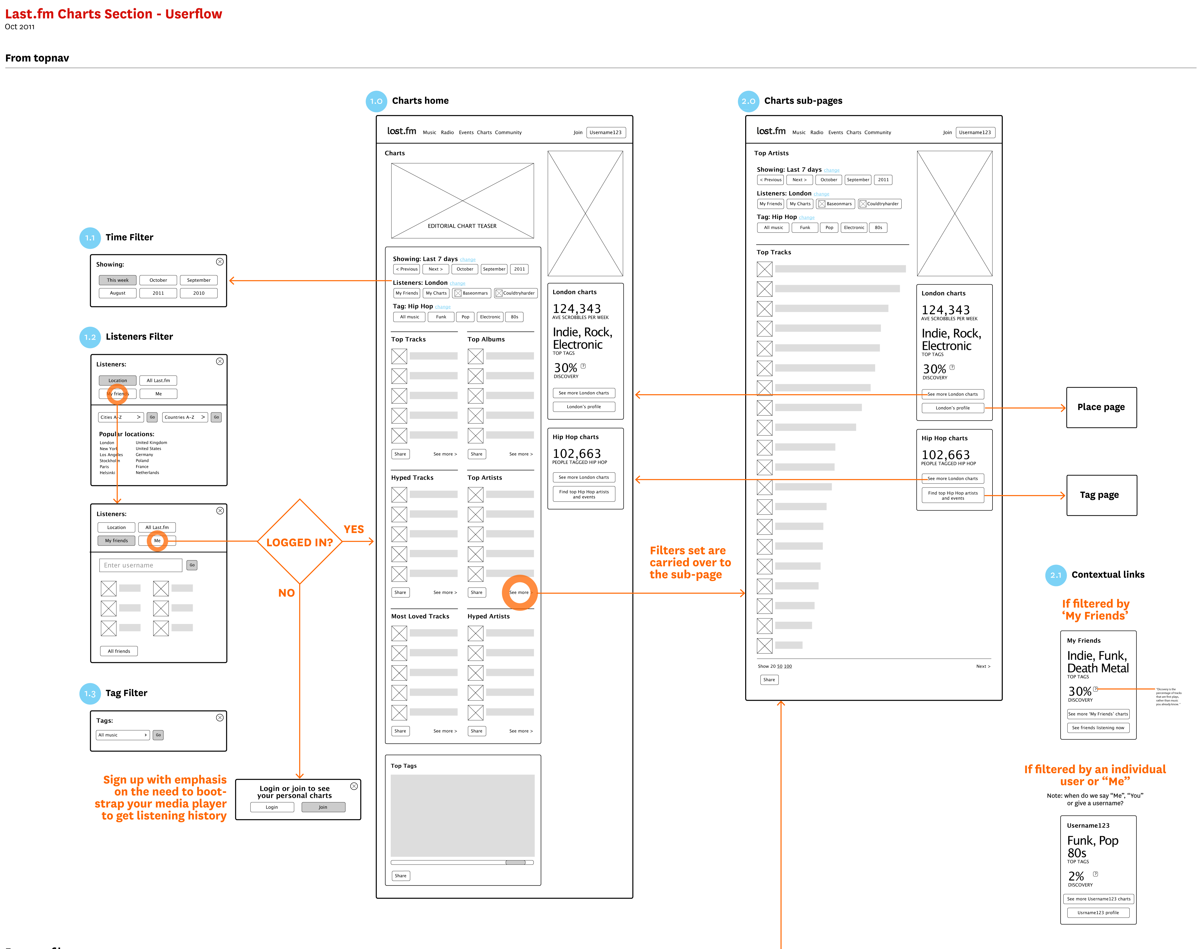Screen dimensions: 1198x949
Task: Click 'See more Username123 charts' button
Action: coord(1099,898)
